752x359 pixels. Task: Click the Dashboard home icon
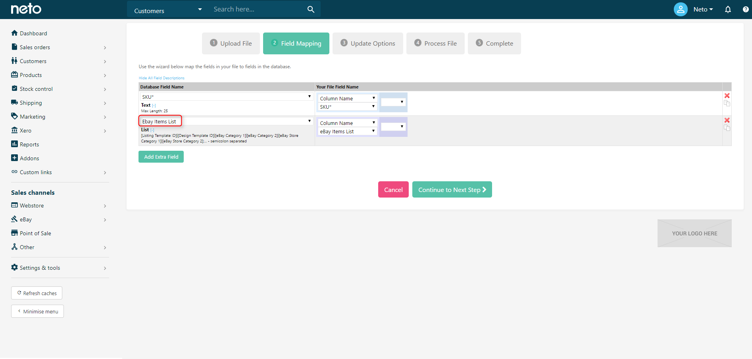(x=15, y=33)
